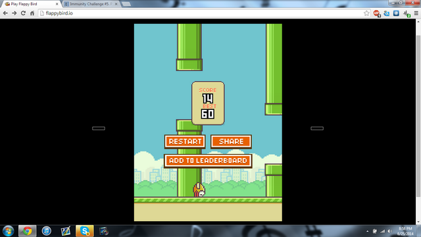The width and height of the screenshot is (421, 237).
Task: Open the browser home page
Action: tap(32, 13)
